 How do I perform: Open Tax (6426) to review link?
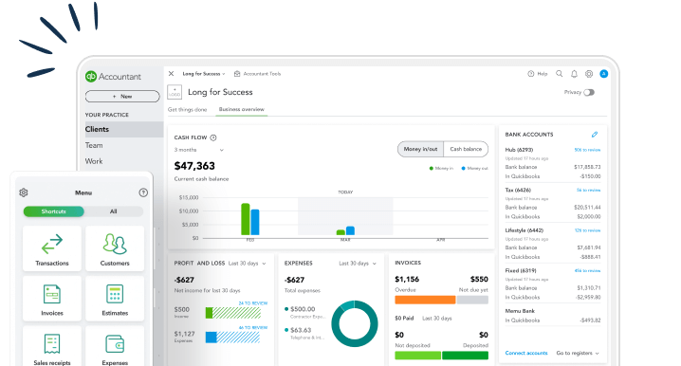(x=588, y=191)
